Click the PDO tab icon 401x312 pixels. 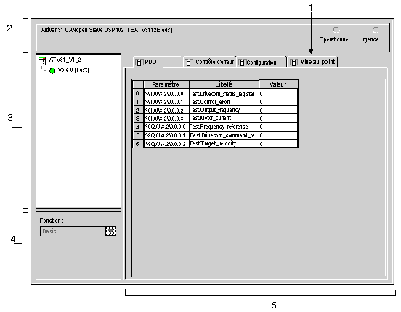tap(139, 63)
